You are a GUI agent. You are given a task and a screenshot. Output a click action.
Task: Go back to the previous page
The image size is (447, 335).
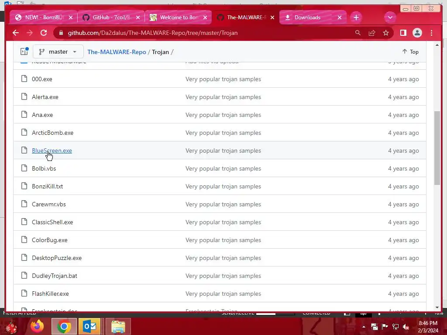tap(16, 33)
